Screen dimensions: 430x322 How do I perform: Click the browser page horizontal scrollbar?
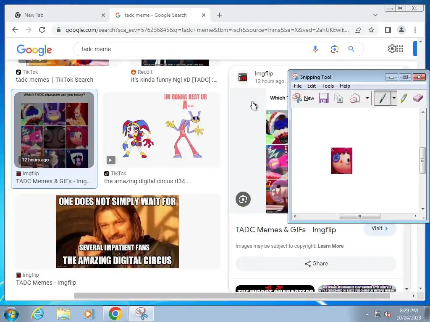click(x=232, y=296)
